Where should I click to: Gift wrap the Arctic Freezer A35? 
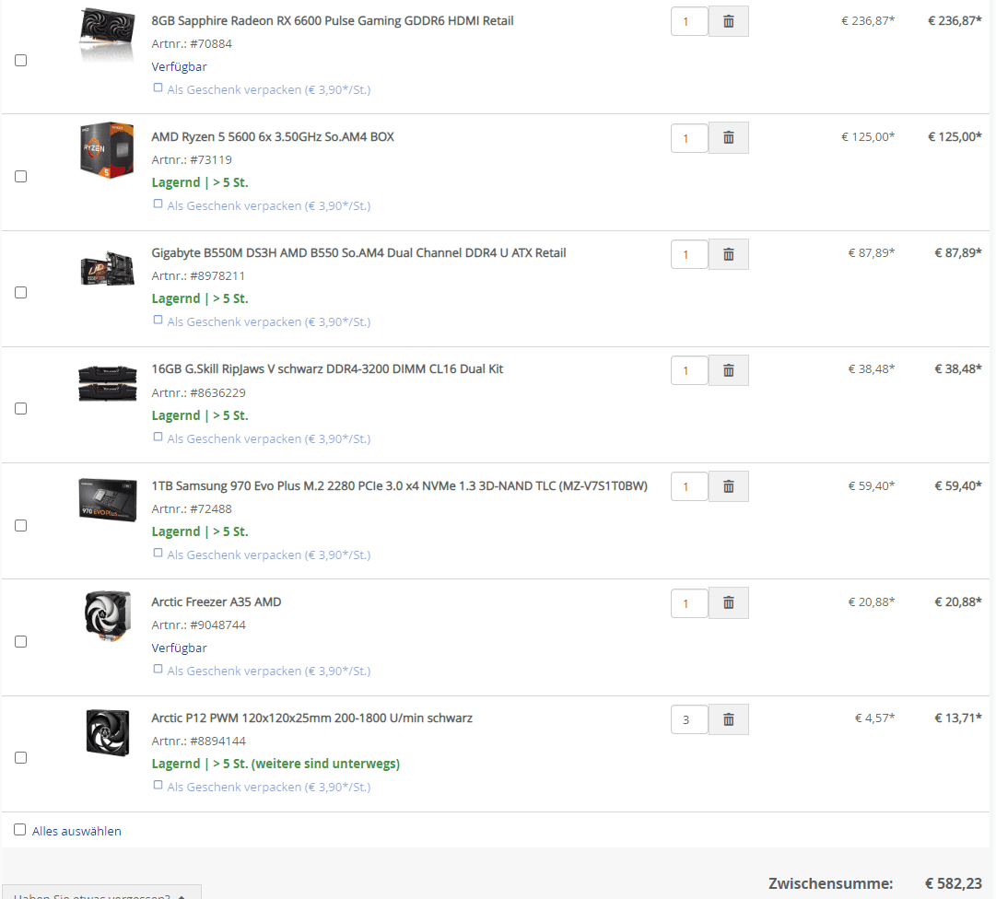tap(158, 669)
